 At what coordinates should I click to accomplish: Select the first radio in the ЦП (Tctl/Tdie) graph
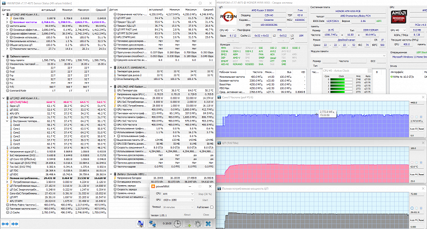(x=412, y=163)
